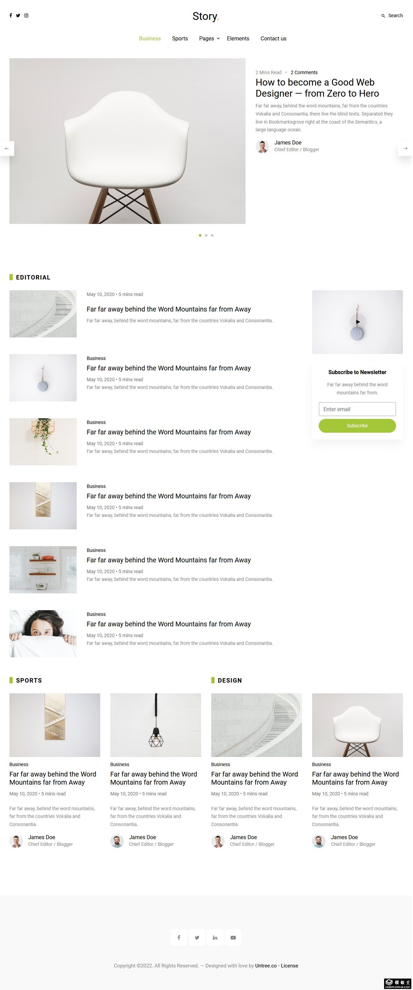This screenshot has height=990, width=413.
Task: Advance slider with right arrow
Action: tap(405, 148)
